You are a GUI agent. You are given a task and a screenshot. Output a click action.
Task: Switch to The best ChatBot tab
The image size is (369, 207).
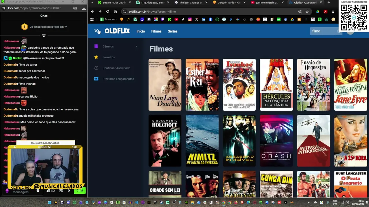191,3
